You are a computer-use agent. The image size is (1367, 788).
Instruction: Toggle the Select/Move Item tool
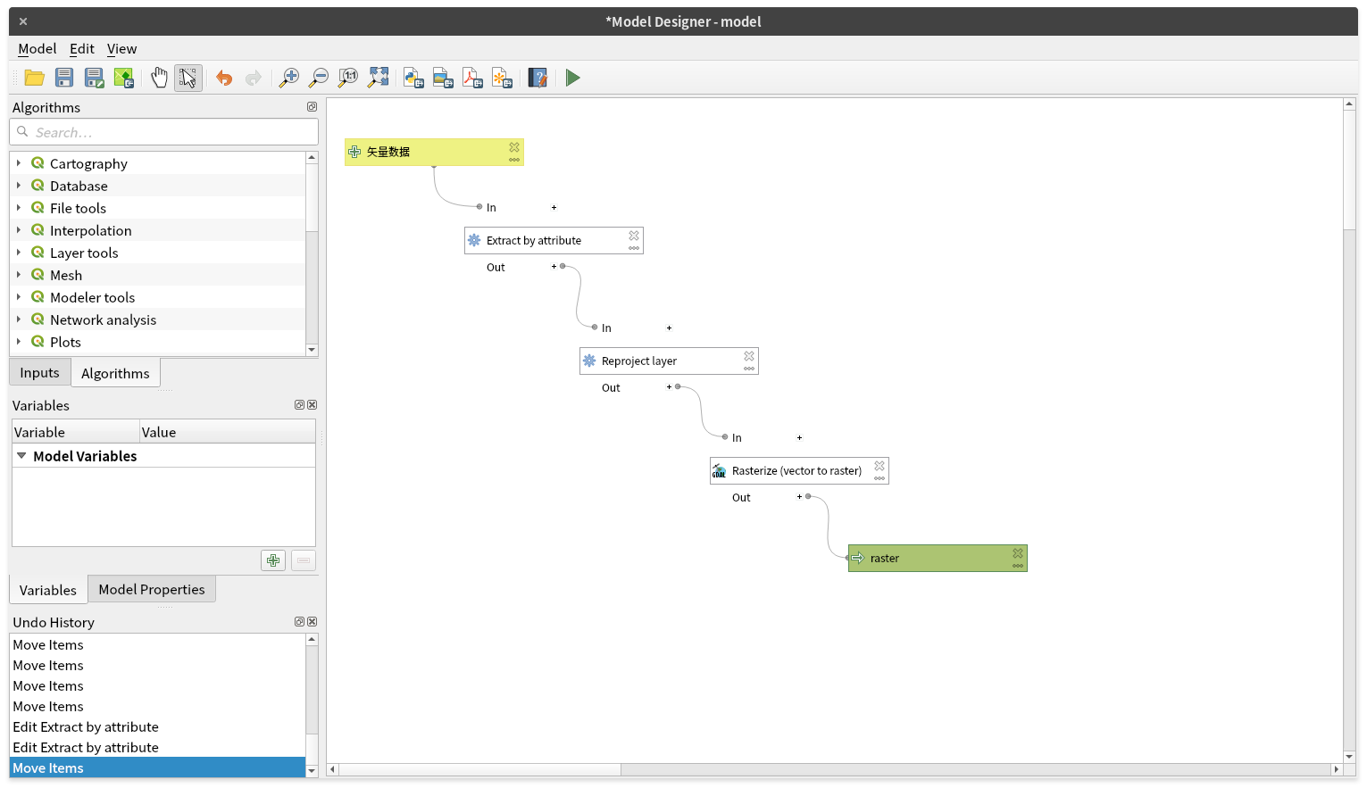(188, 79)
